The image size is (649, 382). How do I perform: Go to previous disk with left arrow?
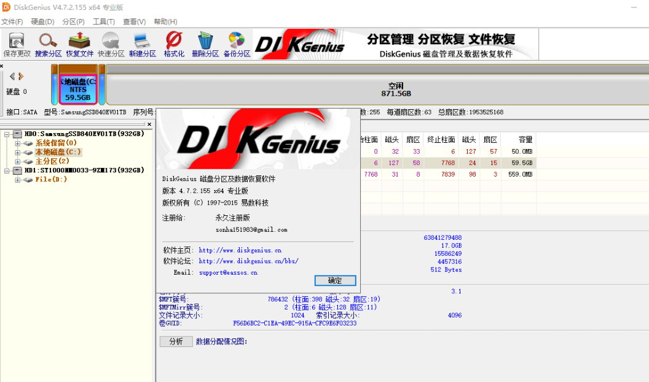12,76
